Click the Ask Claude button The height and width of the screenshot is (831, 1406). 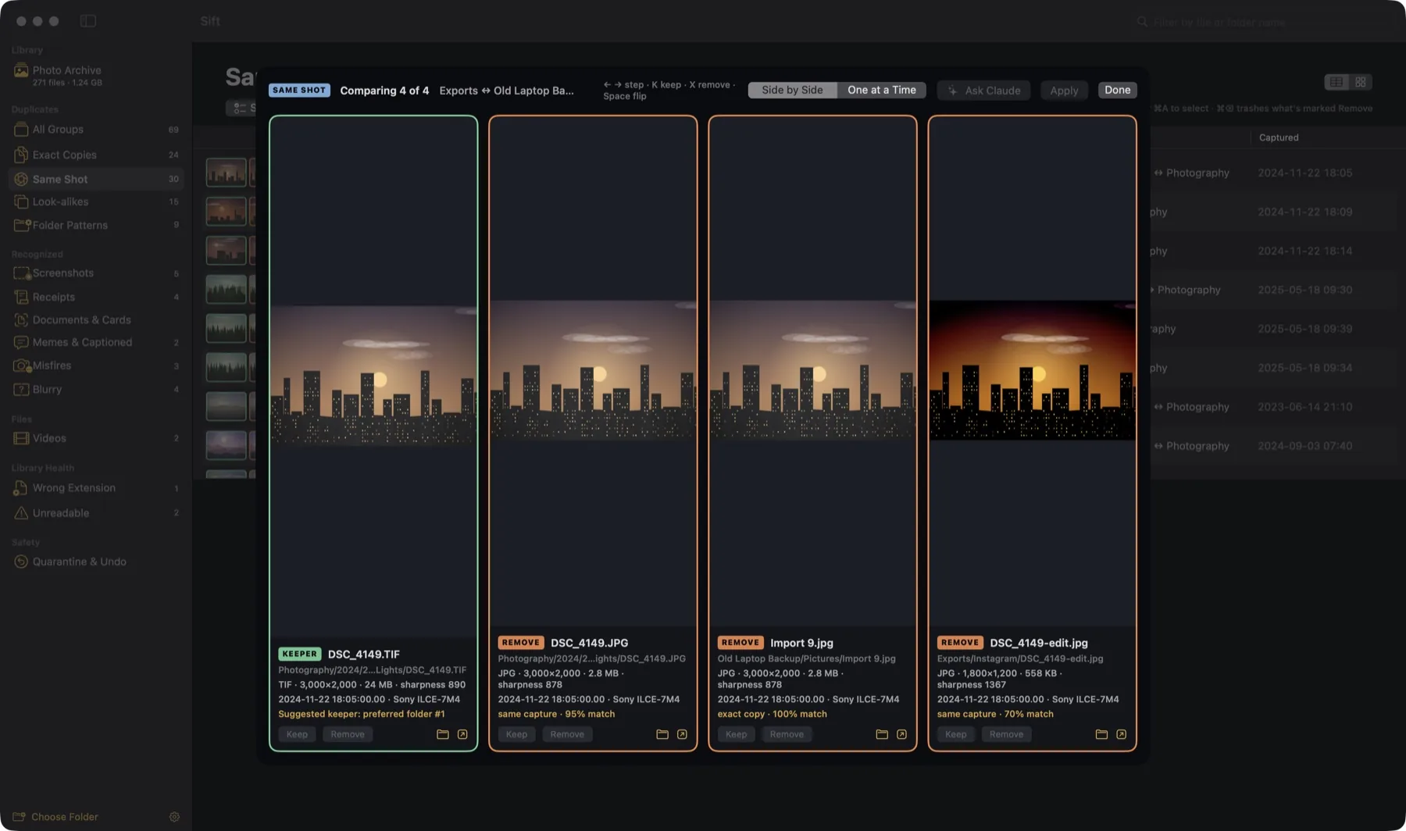984,91
